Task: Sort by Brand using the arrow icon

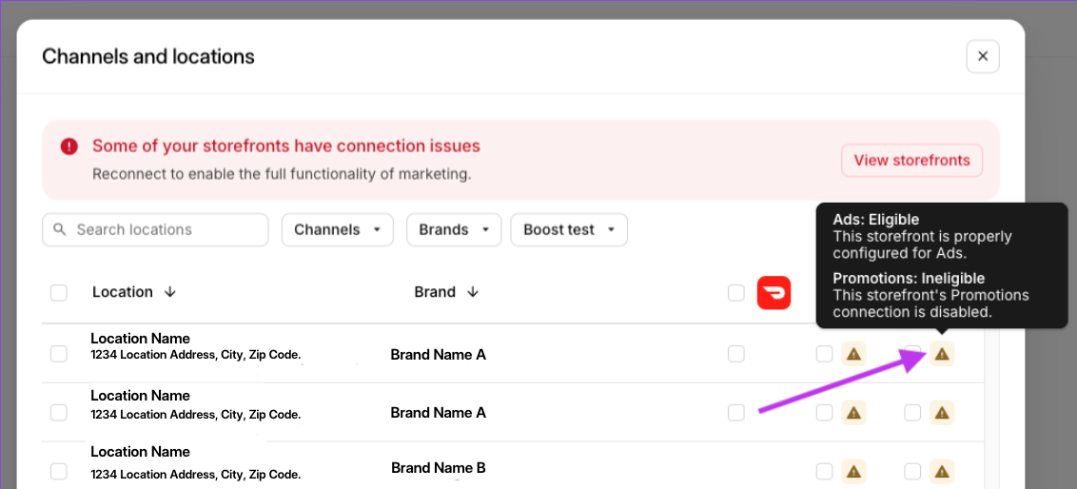Action: point(472,292)
